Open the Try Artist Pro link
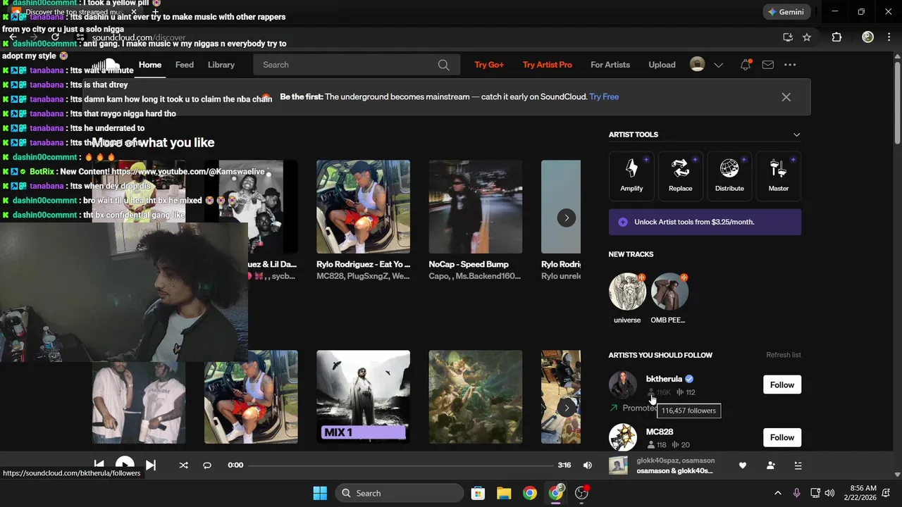Screen dimensions: 902x507 (548, 65)
